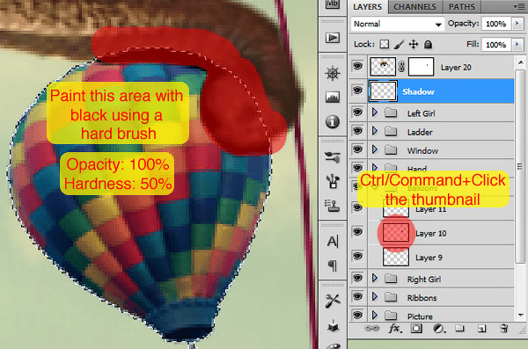This screenshot has width=528, height=349.
Task: Click Link layers icon at panel bottom
Action: coord(371,328)
